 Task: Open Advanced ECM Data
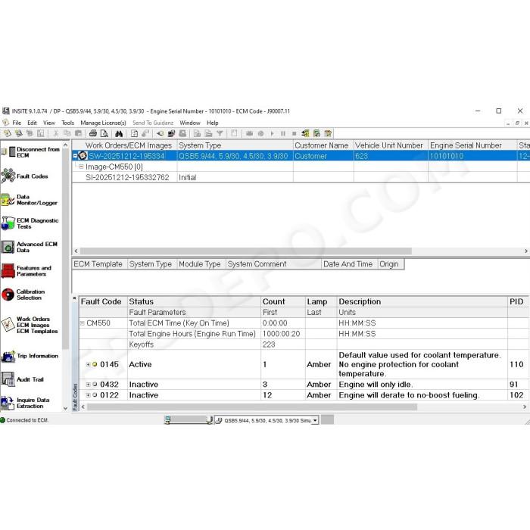coord(29,247)
